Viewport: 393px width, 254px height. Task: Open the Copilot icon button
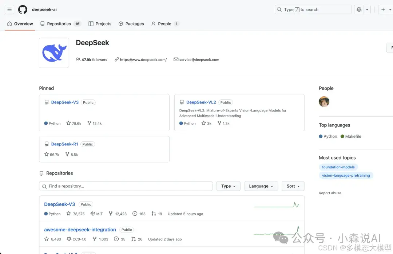[359, 9]
